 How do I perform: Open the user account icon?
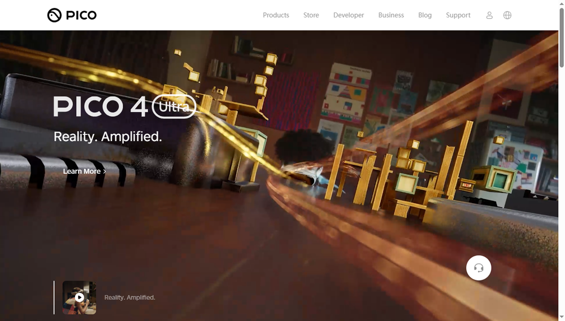pos(489,15)
